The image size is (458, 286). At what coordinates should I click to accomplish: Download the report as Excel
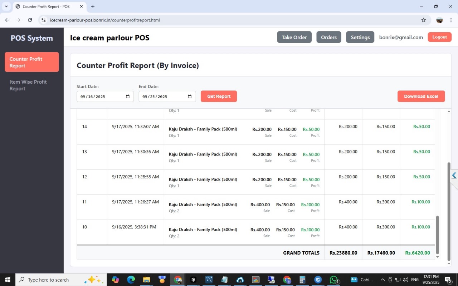pos(421,96)
